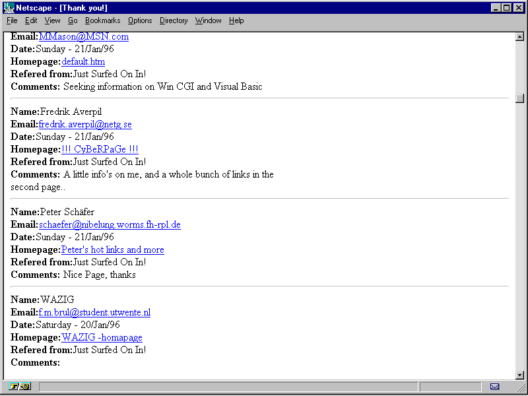Open the Help menu
528x396 pixels.
(x=236, y=20)
